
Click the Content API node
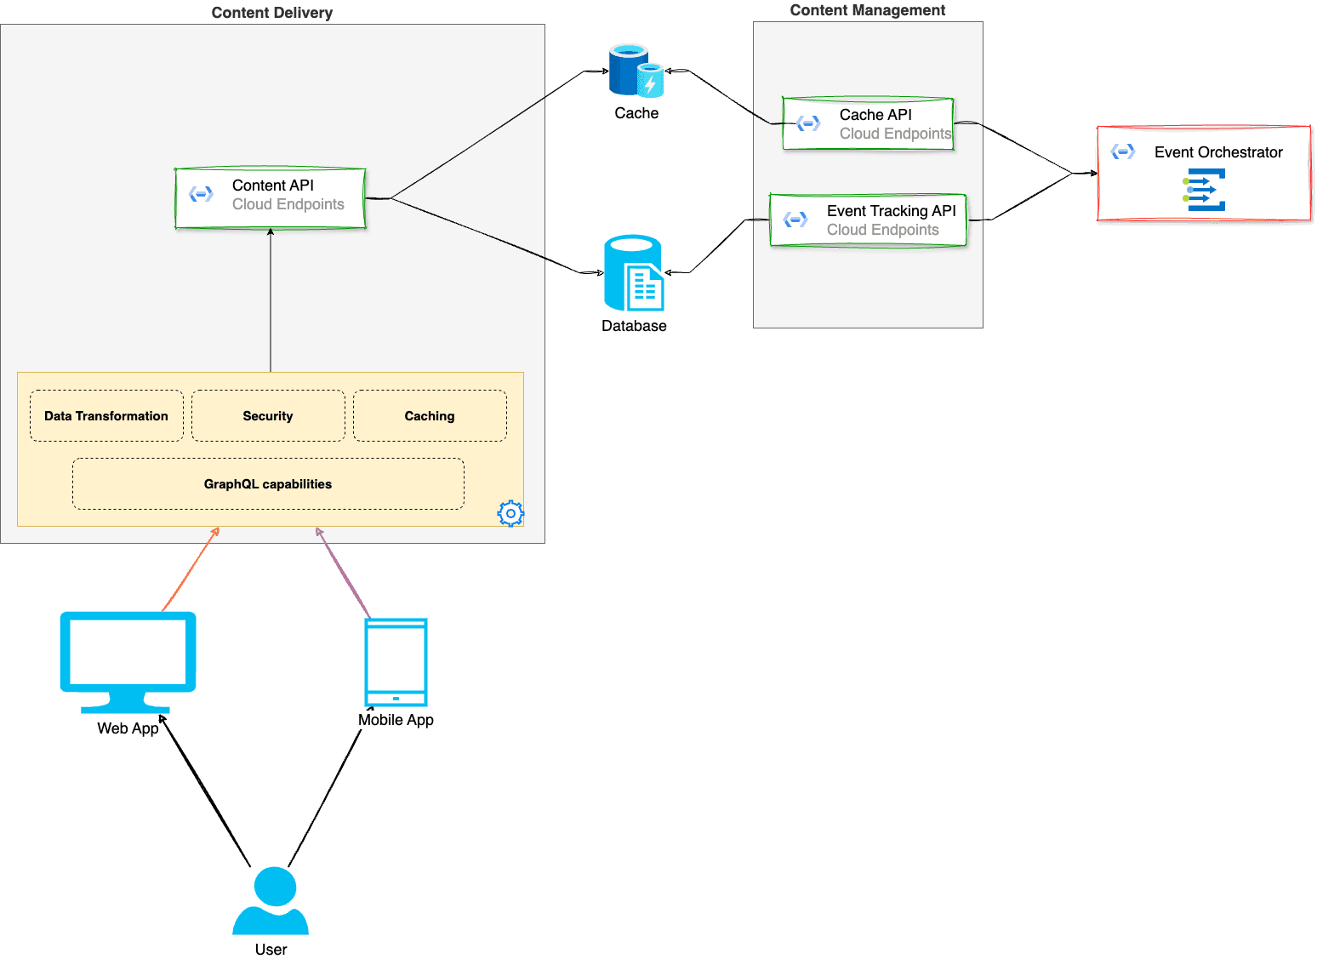coord(270,196)
